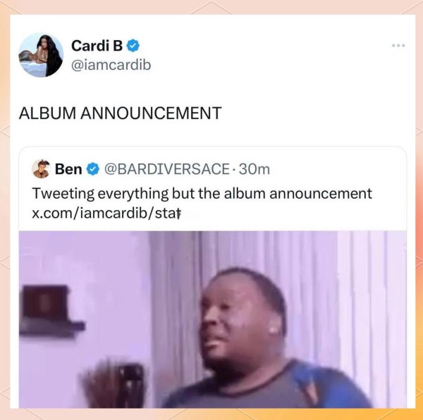The width and height of the screenshot is (423, 420).
Task: Click the earring on the man's ear
Action: [272, 329]
